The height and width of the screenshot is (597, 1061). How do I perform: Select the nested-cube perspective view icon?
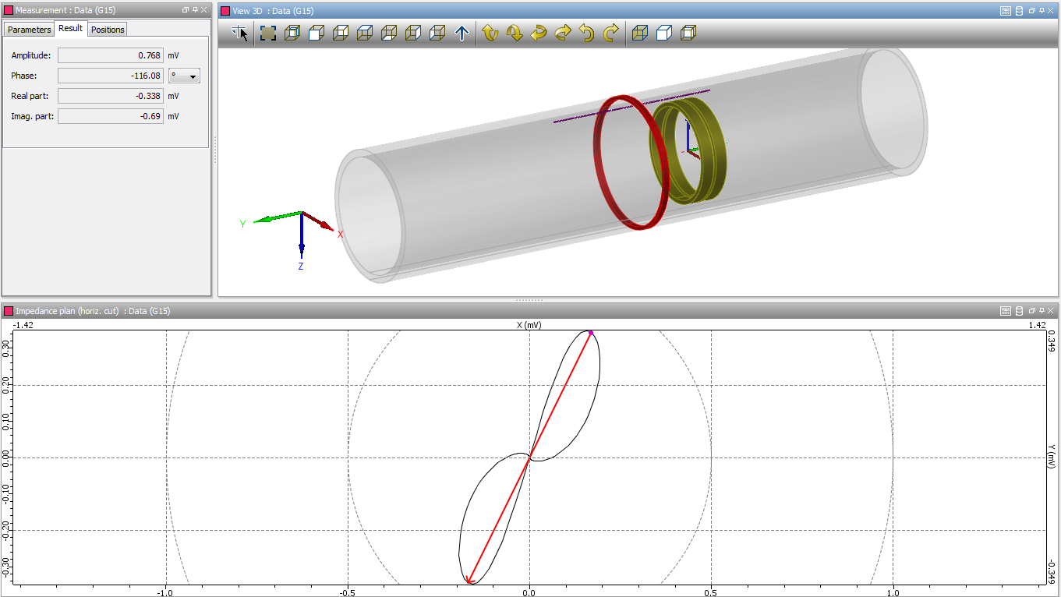point(292,34)
